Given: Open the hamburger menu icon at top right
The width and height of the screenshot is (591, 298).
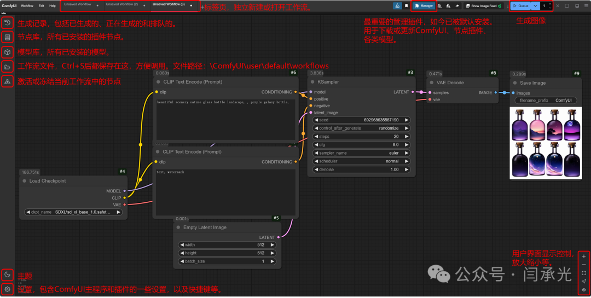Looking at the screenshot, I should (x=586, y=5).
